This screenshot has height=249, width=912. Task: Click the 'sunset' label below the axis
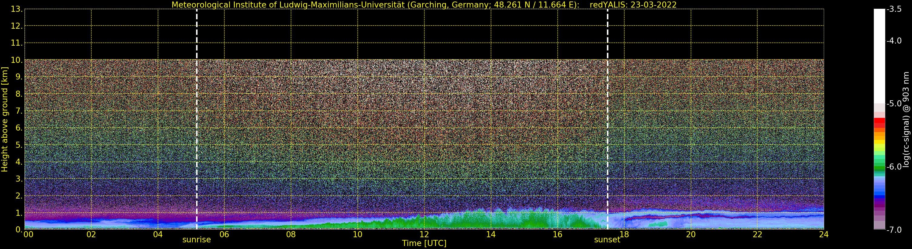(607, 240)
